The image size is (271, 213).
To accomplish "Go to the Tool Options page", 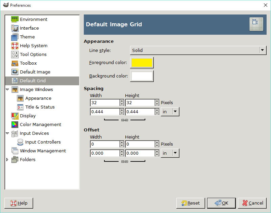I will [x=33, y=55].
